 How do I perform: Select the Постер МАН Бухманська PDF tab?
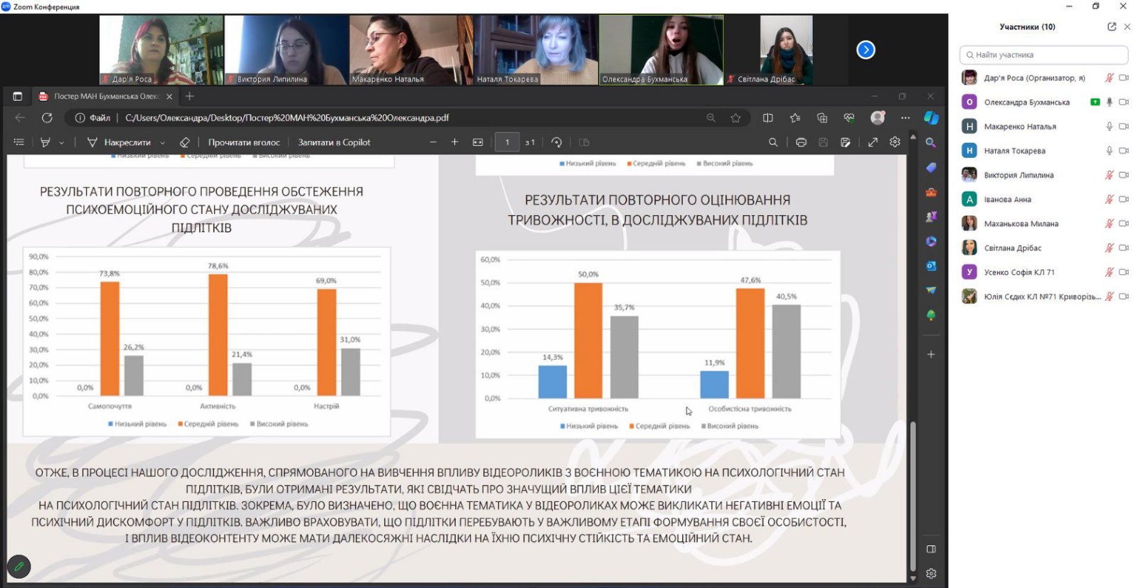click(x=106, y=96)
